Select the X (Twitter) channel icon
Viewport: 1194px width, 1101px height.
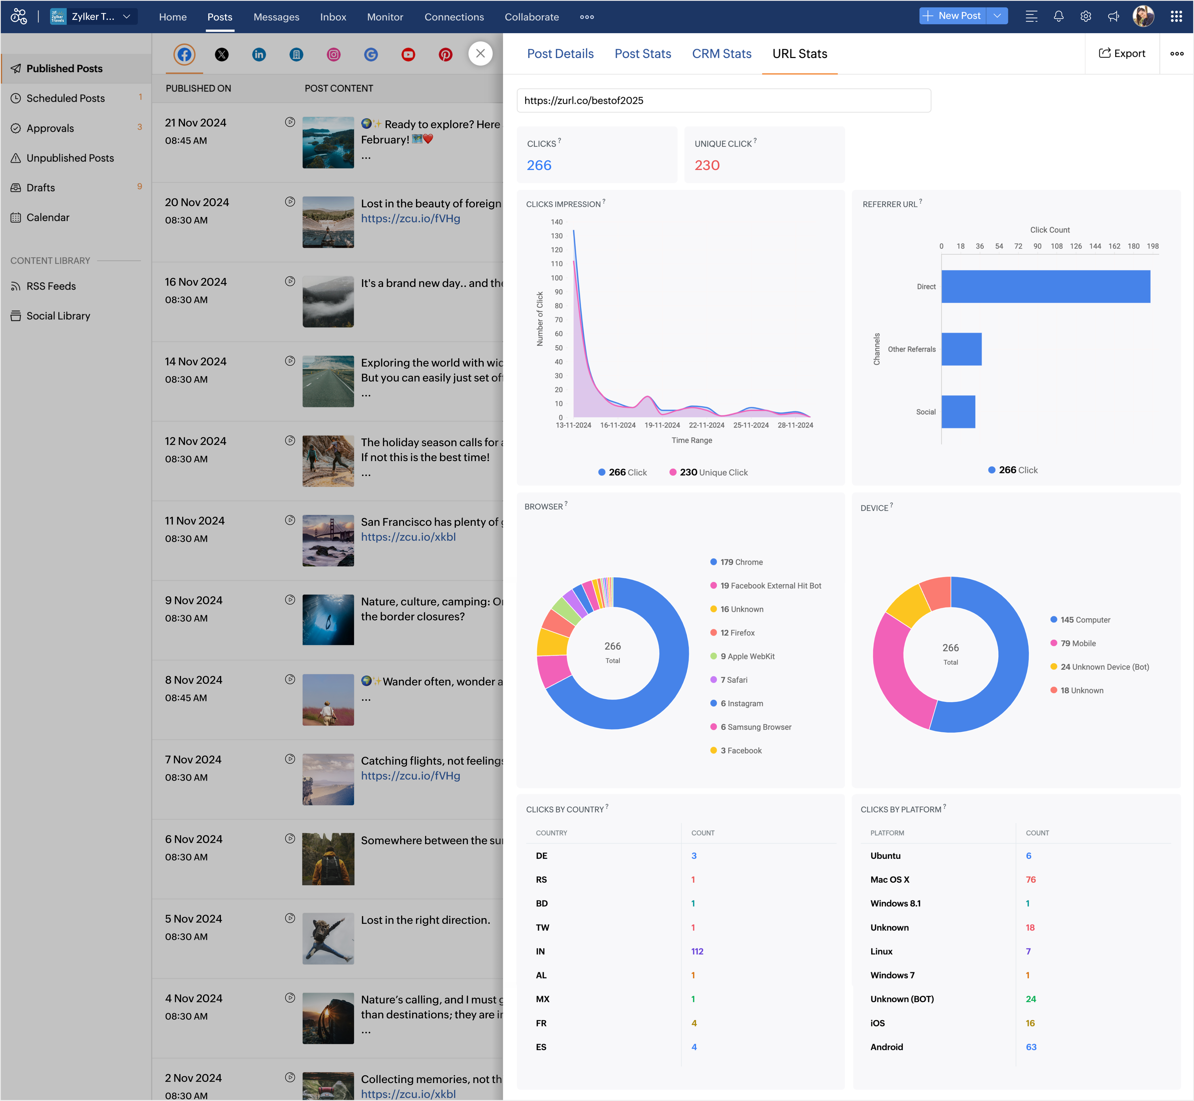point(222,55)
